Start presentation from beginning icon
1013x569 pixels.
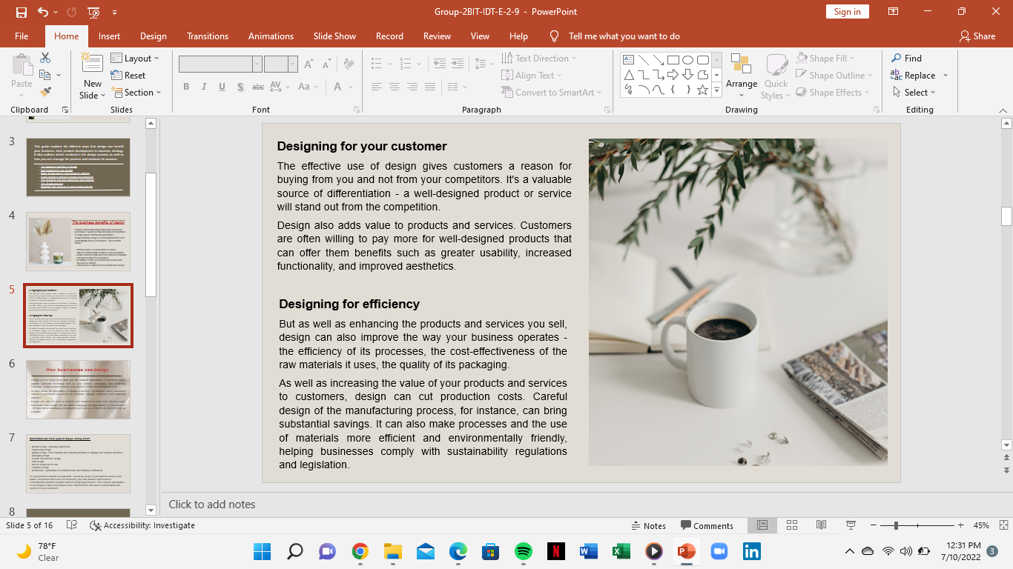[93, 12]
